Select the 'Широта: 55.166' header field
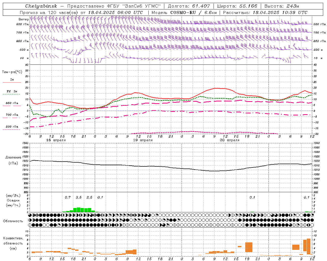Viewport: 327px width, 261px height. [237, 6]
